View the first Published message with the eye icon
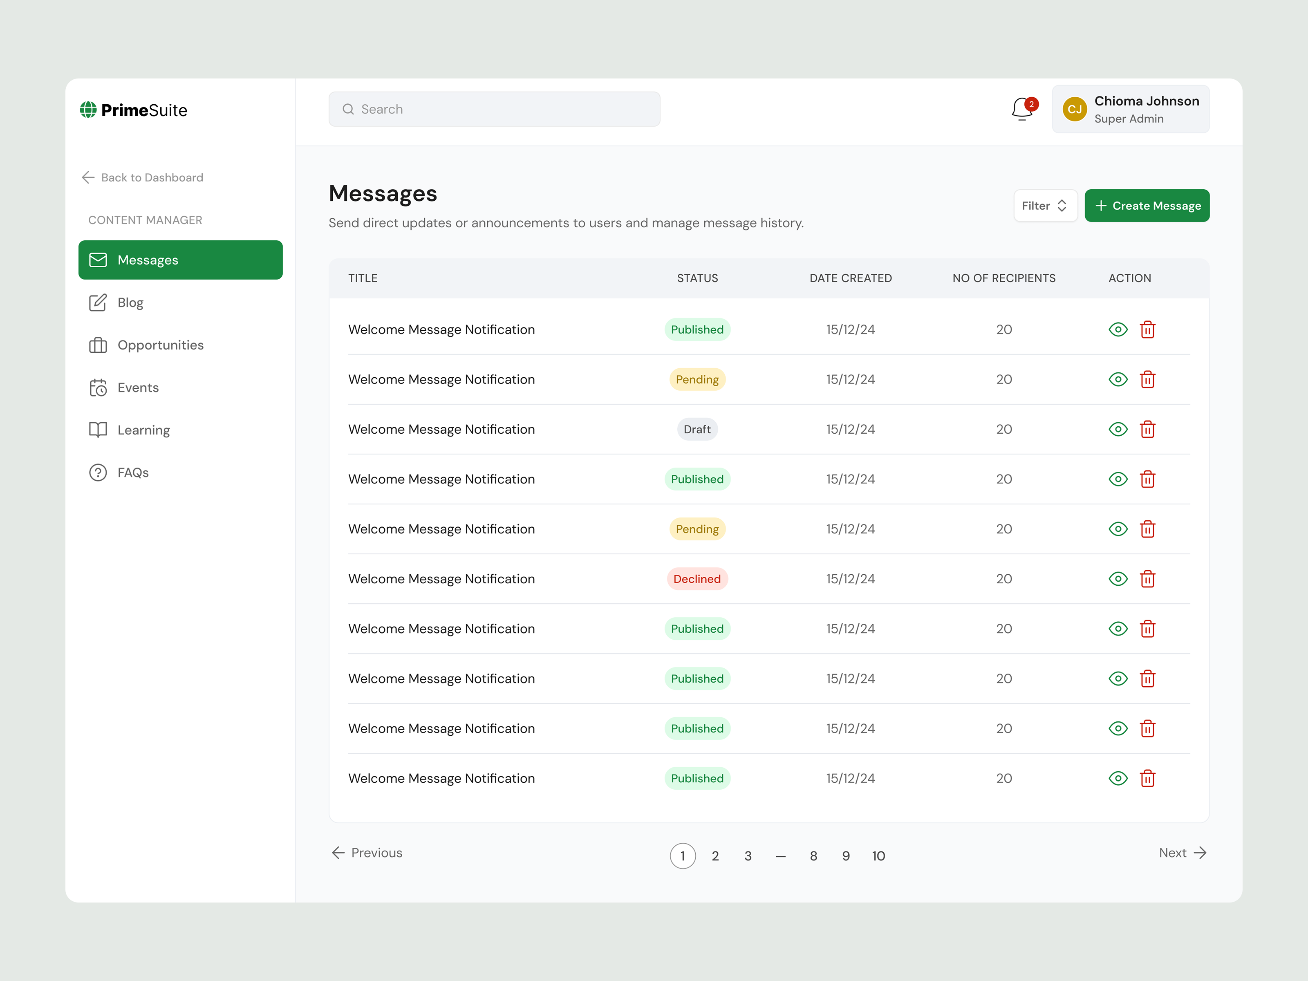 tap(1118, 329)
